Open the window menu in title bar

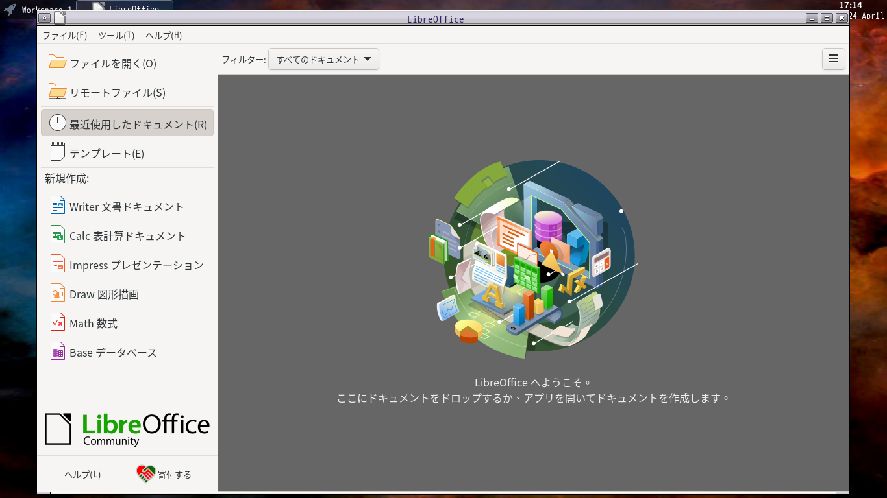point(44,18)
